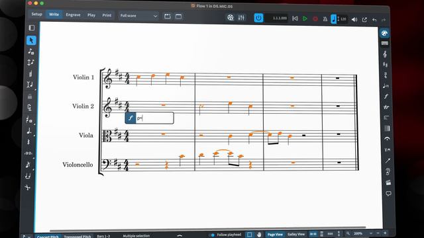Open time signatures panel in right toolbox
The width and height of the screenshot is (424, 238).
pyautogui.click(x=386, y=75)
